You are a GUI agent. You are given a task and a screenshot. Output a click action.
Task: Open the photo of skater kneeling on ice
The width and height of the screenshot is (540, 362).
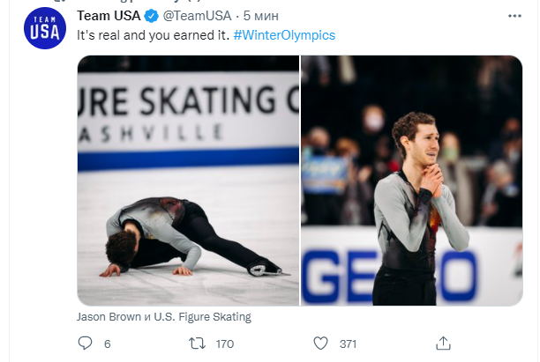pos(188,181)
